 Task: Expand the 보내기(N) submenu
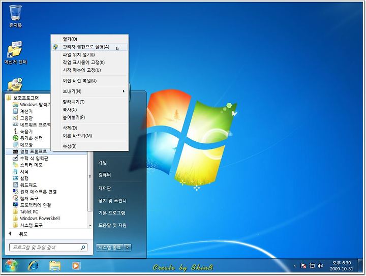point(89,91)
